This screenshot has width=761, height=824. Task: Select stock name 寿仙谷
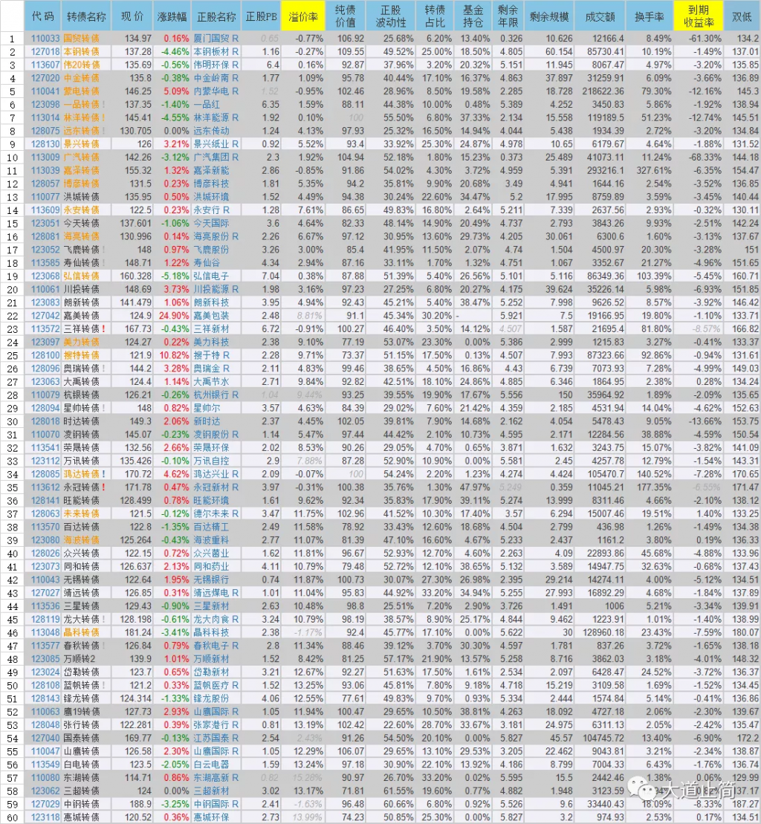point(207,262)
